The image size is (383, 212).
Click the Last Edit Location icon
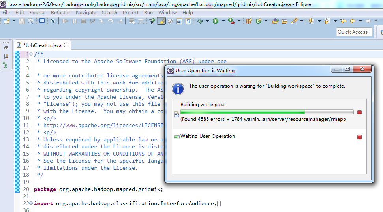pyautogui.click(x=343, y=21)
